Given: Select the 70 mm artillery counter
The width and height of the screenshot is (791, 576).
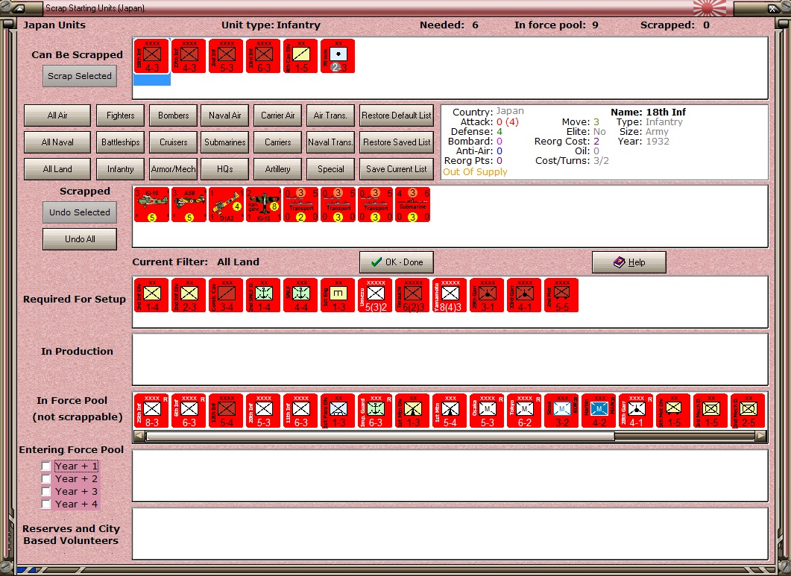Looking at the screenshot, I should 338,56.
